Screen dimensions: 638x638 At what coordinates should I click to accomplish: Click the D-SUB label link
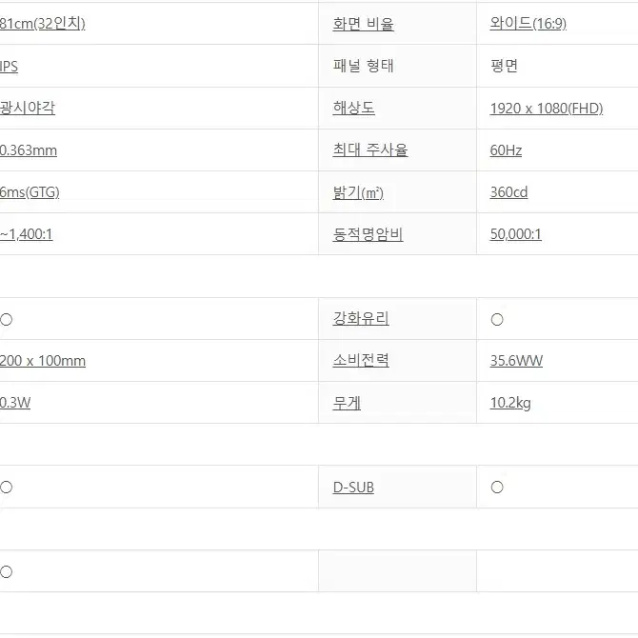click(353, 487)
